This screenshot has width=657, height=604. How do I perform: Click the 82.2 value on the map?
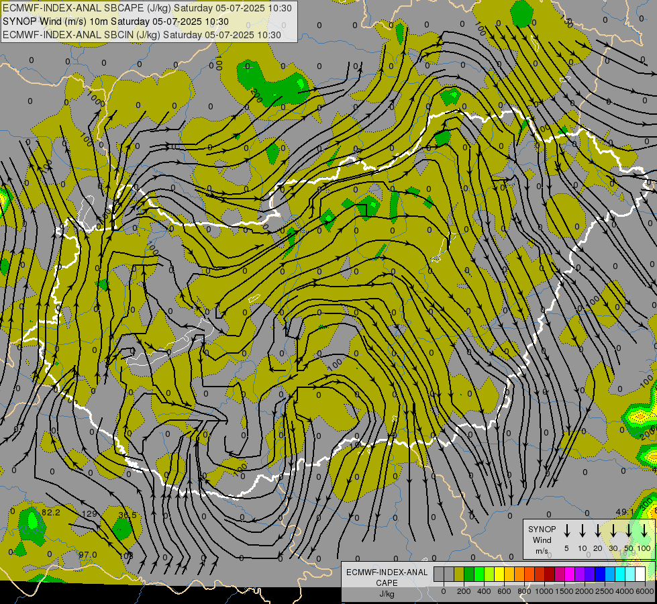click(x=51, y=513)
